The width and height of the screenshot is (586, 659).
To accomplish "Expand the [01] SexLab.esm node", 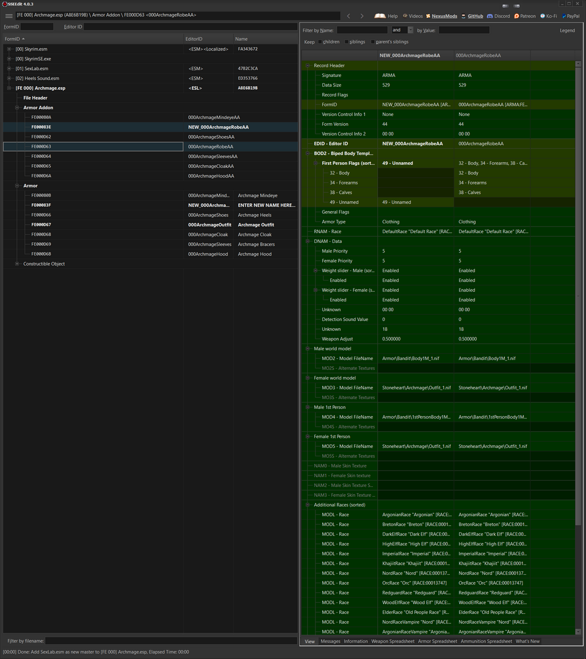I will tap(9, 68).
